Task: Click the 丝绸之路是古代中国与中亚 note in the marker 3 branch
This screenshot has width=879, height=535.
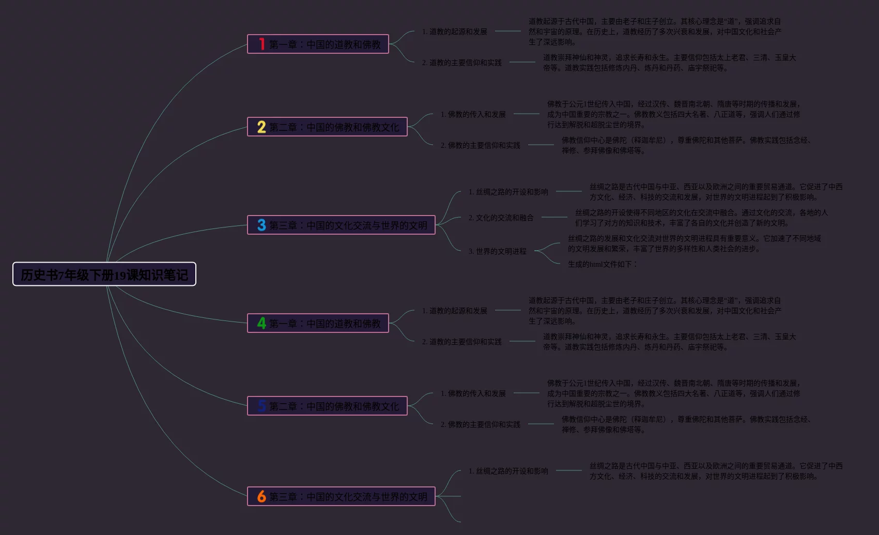Action: tap(716, 192)
